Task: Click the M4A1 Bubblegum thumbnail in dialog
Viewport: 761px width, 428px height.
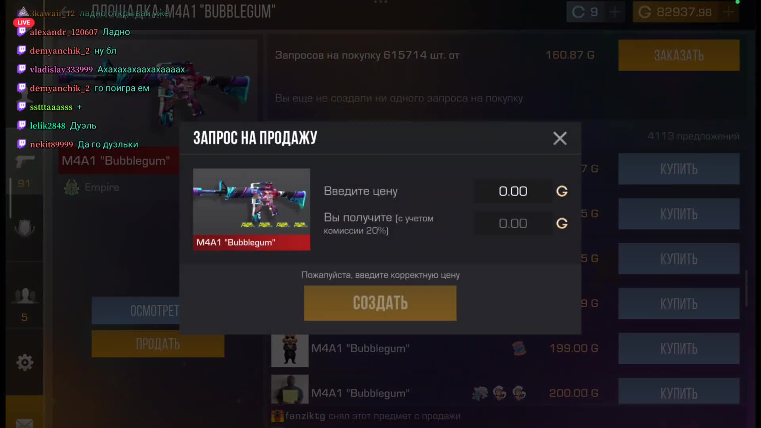Action: (252, 209)
